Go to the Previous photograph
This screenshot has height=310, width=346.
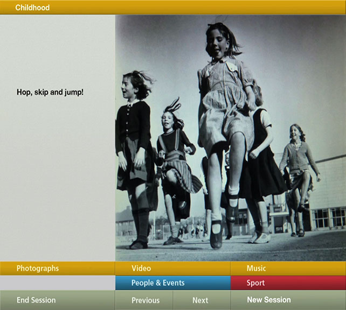[x=144, y=300]
